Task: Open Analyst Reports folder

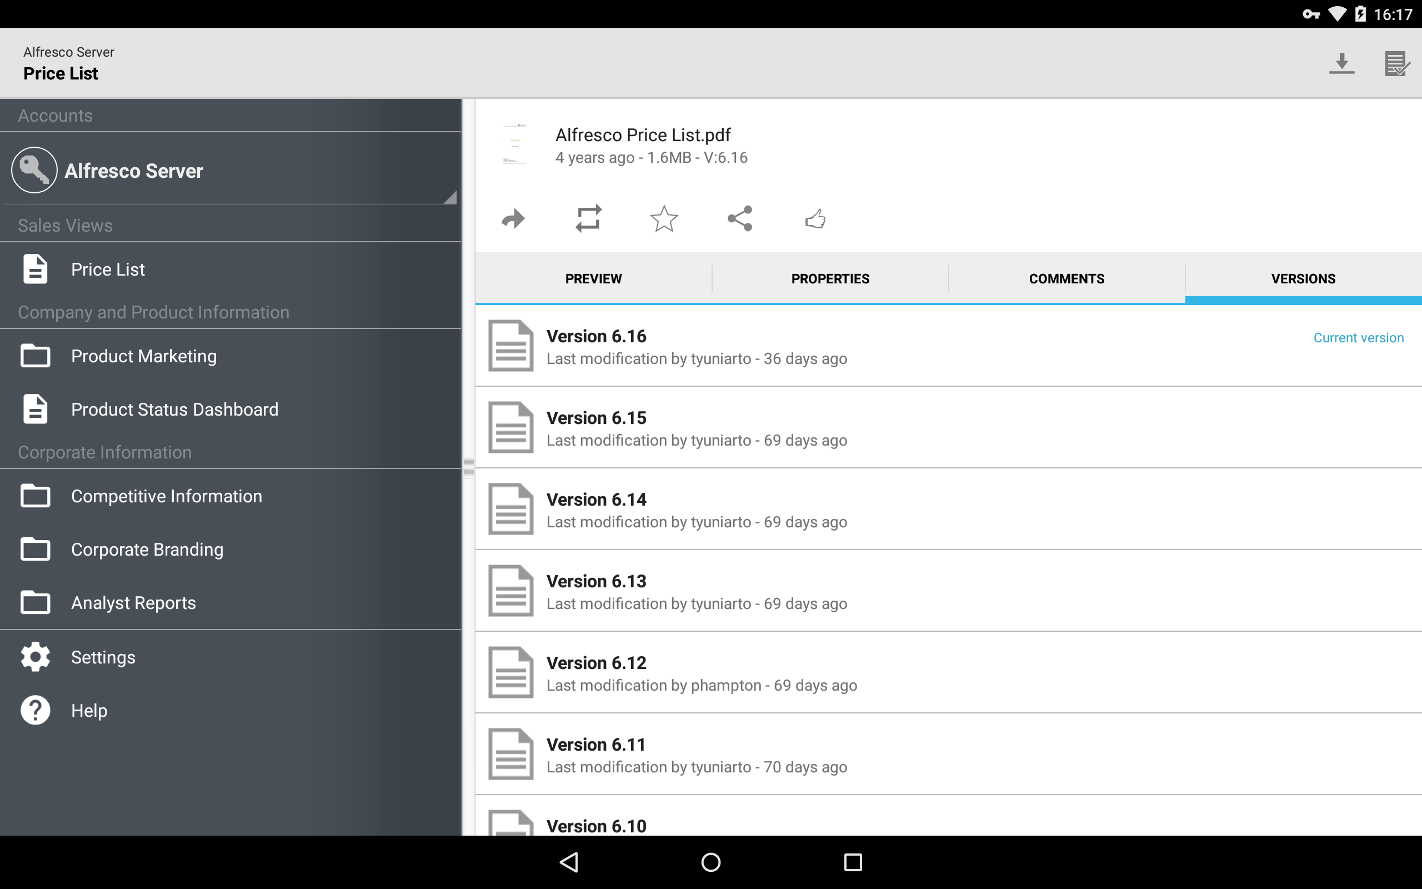Action: [231, 603]
